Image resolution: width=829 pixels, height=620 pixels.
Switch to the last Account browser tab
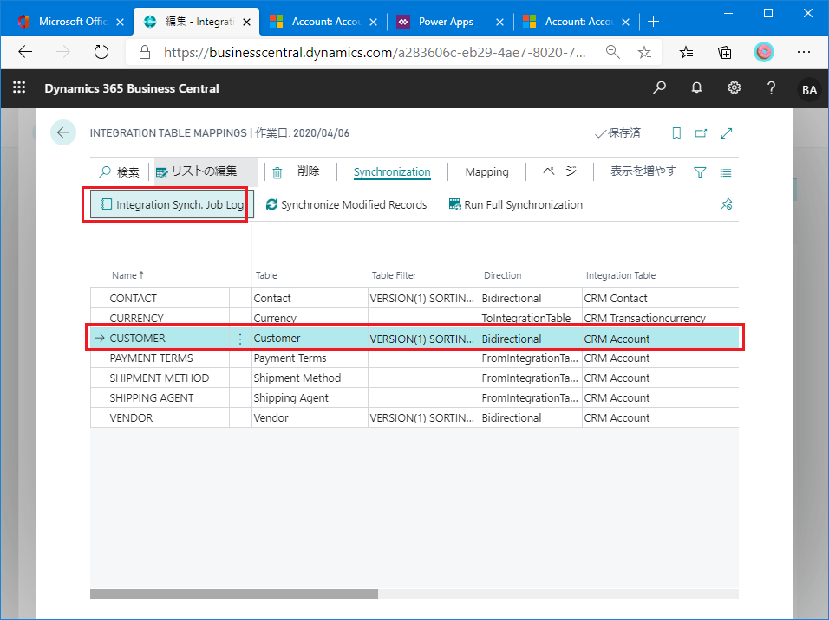pos(577,22)
